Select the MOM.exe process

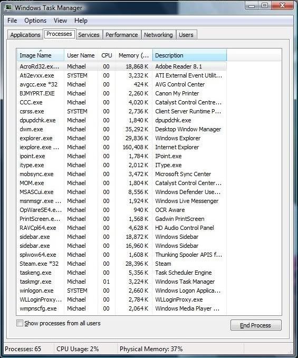pos(122,183)
